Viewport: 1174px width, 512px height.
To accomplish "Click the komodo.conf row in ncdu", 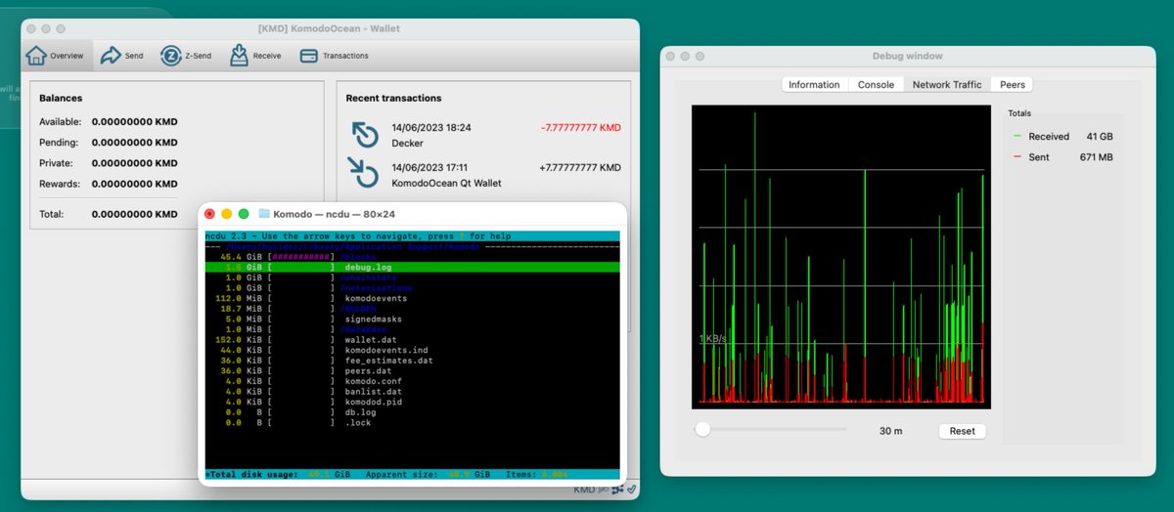I will (x=412, y=381).
